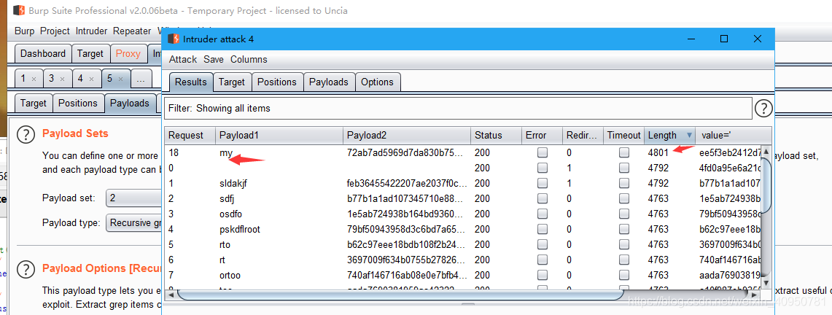The width and height of the screenshot is (832, 315).
Task: Sort by the Timeout column header
Action: pos(623,135)
